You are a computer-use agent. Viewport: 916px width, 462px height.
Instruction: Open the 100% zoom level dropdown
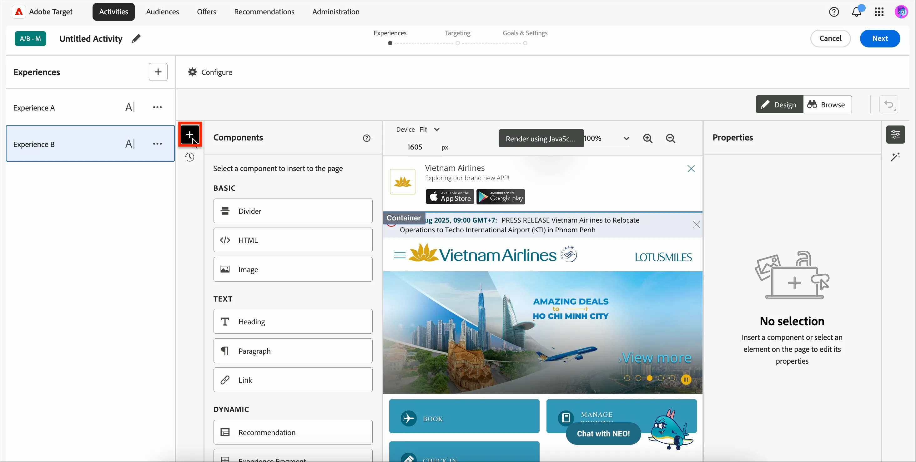point(606,139)
